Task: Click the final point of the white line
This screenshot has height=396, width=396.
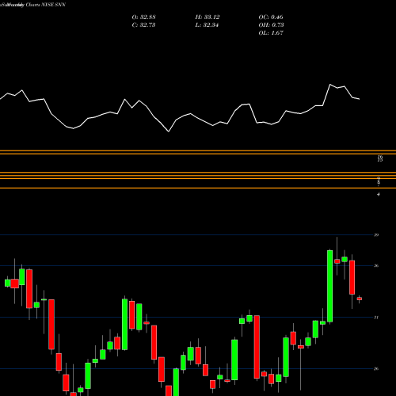Action: pos(360,99)
